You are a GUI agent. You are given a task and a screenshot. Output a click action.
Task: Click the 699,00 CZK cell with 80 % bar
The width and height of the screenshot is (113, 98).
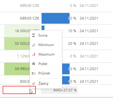[x=30, y=18]
